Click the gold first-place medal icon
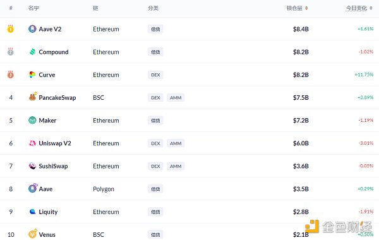379x240 pixels. (x=10, y=29)
